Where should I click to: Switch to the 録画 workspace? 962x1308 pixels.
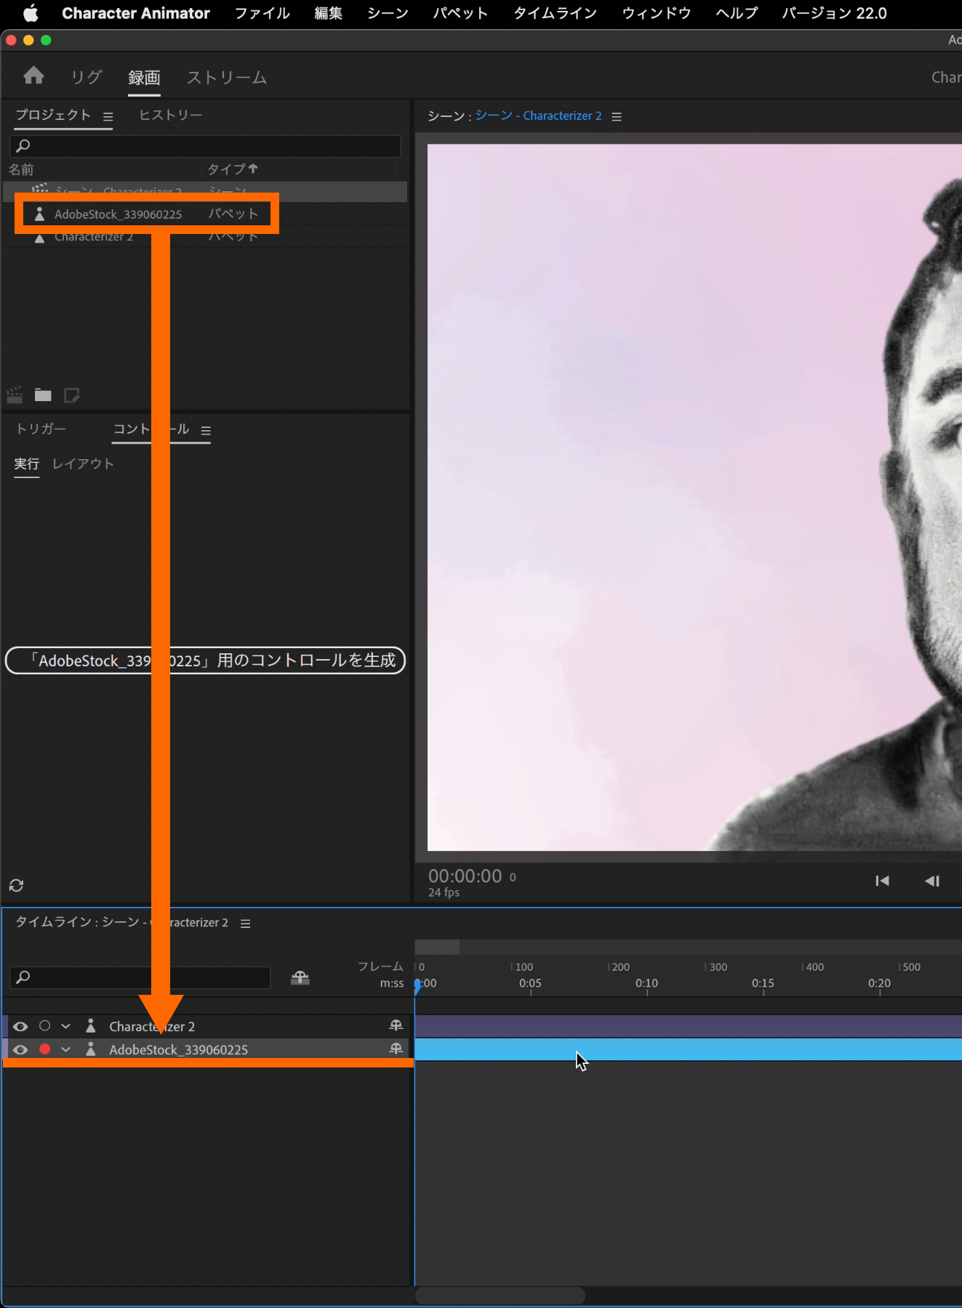click(144, 77)
